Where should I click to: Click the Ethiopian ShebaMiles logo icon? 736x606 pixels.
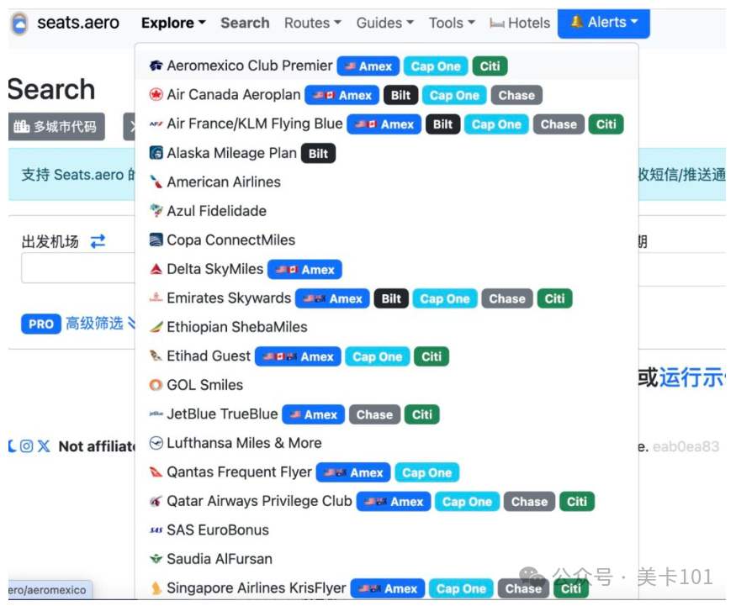tap(156, 326)
